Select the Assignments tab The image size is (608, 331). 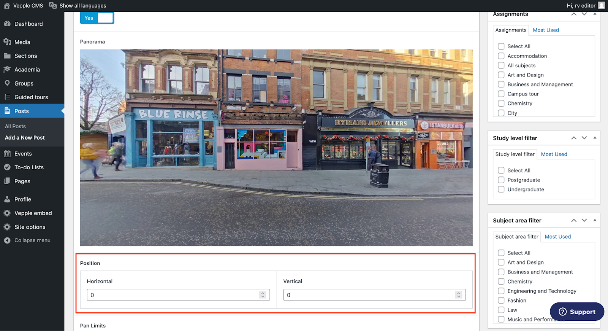(511, 30)
